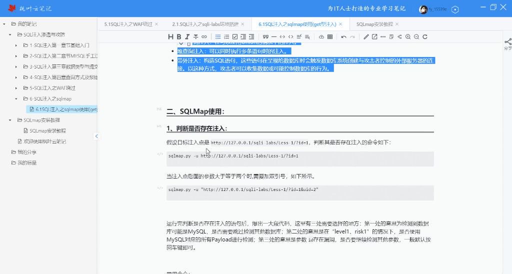Click the fy_15539 username in header
This screenshot has width=512, height=274.
point(437,9)
